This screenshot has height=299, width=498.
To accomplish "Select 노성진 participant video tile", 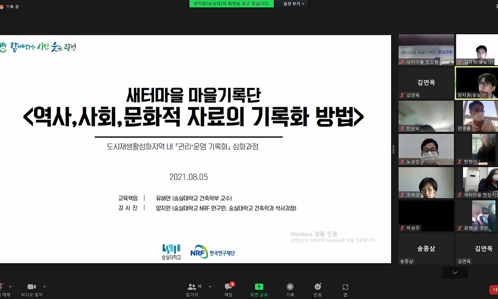I will (426, 149).
